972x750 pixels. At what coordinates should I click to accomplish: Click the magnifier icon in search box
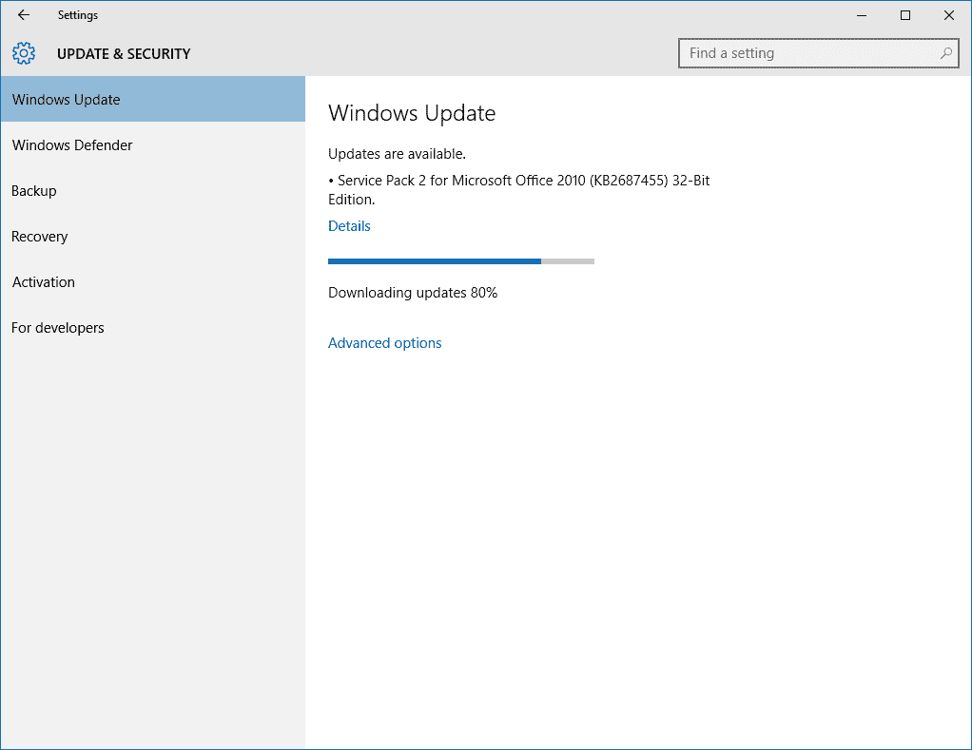[946, 53]
